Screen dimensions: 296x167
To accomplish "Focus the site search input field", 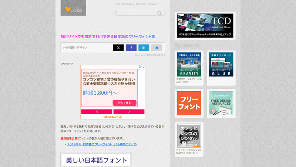I will (x=136, y=13).
